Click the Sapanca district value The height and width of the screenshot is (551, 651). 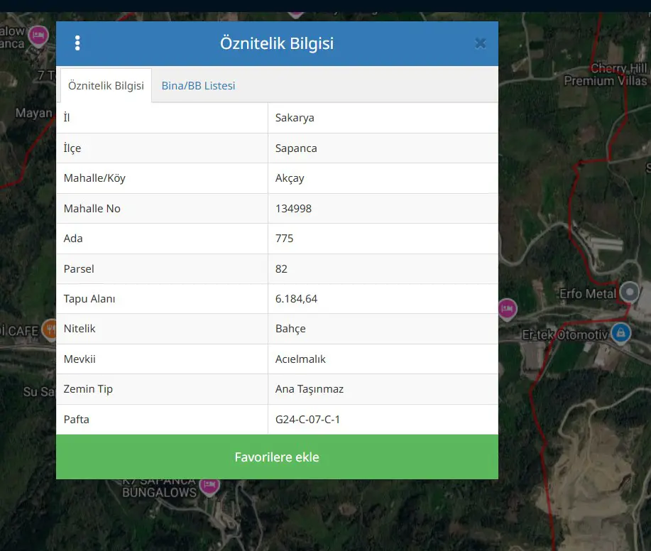pos(296,148)
